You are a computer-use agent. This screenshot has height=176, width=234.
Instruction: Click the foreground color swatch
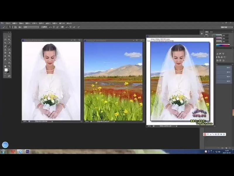[6, 70]
